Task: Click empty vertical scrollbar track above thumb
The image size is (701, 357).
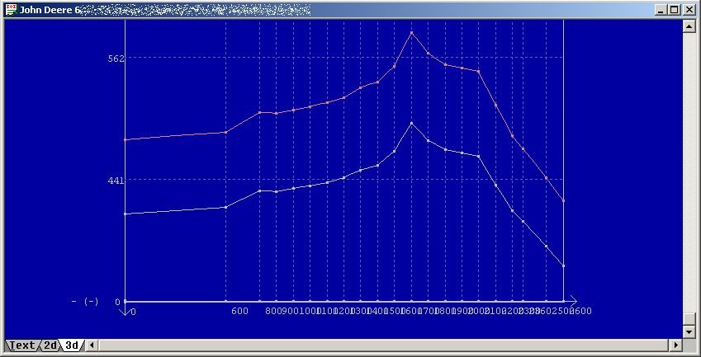Action: [x=690, y=165]
